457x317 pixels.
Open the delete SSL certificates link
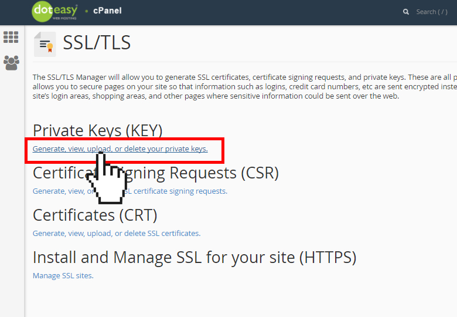117,234
